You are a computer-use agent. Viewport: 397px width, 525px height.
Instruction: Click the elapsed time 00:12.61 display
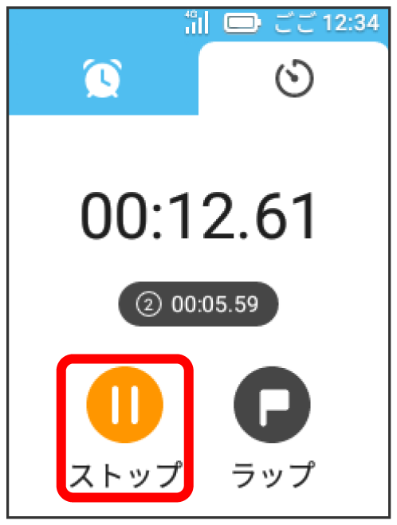point(198,216)
